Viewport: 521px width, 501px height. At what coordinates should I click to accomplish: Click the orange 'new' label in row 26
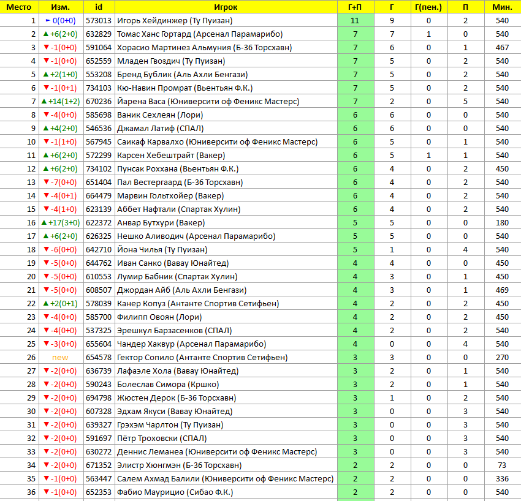(60, 358)
